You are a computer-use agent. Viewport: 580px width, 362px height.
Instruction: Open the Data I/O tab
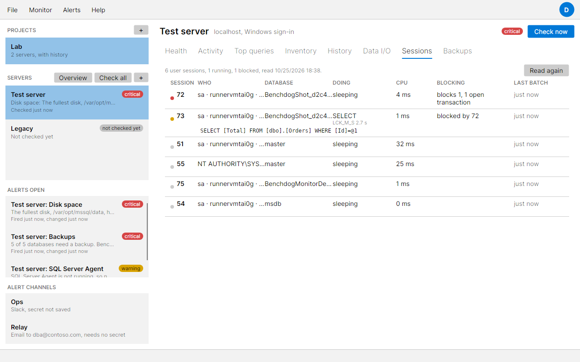coord(377,51)
